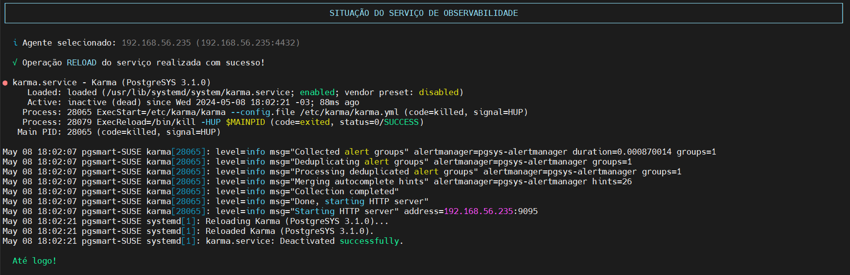Click the message "Done, starting HTTP server"
This screenshot has height=275, width=850.
359,201
